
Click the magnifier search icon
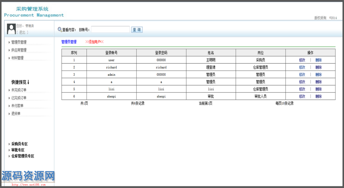(x=60, y=30)
